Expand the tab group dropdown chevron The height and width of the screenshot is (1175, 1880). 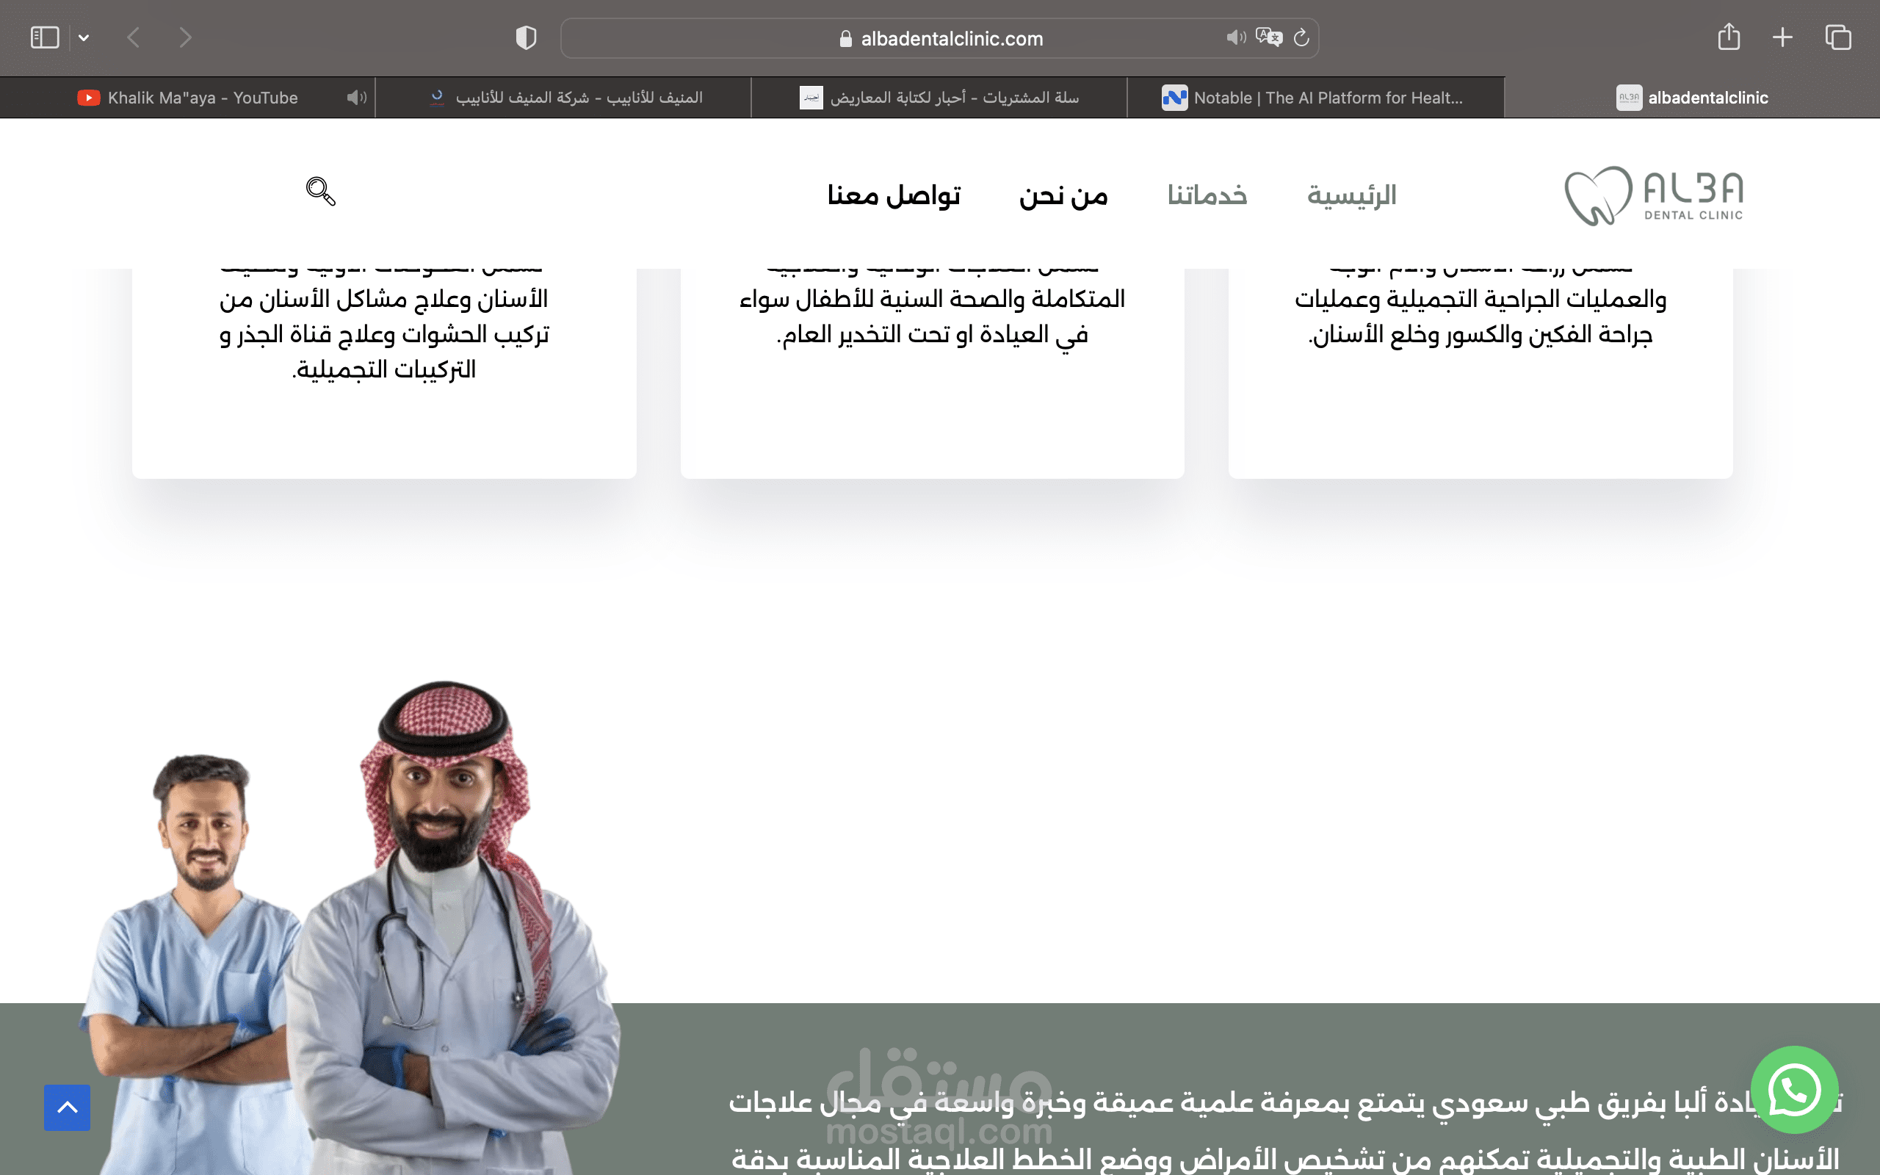(84, 37)
